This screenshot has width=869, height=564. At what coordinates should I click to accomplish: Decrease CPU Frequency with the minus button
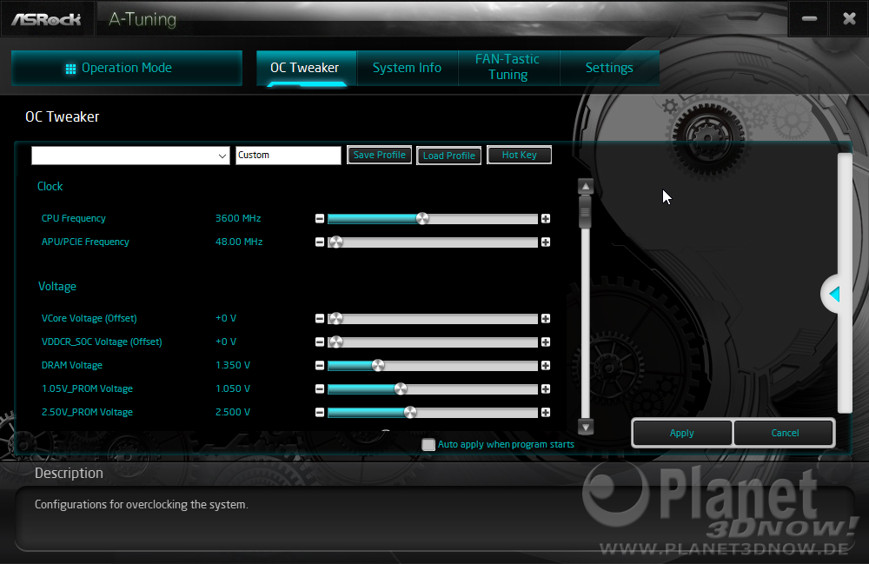point(320,219)
